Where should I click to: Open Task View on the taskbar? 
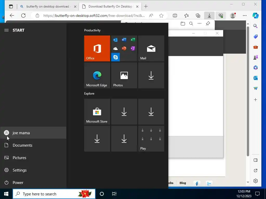click(114, 194)
